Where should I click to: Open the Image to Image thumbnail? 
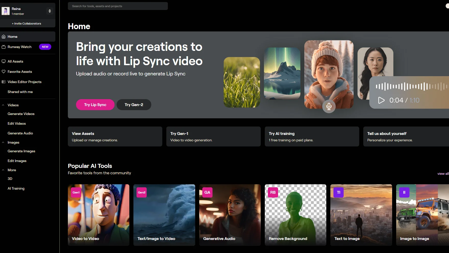pyautogui.click(x=422, y=215)
